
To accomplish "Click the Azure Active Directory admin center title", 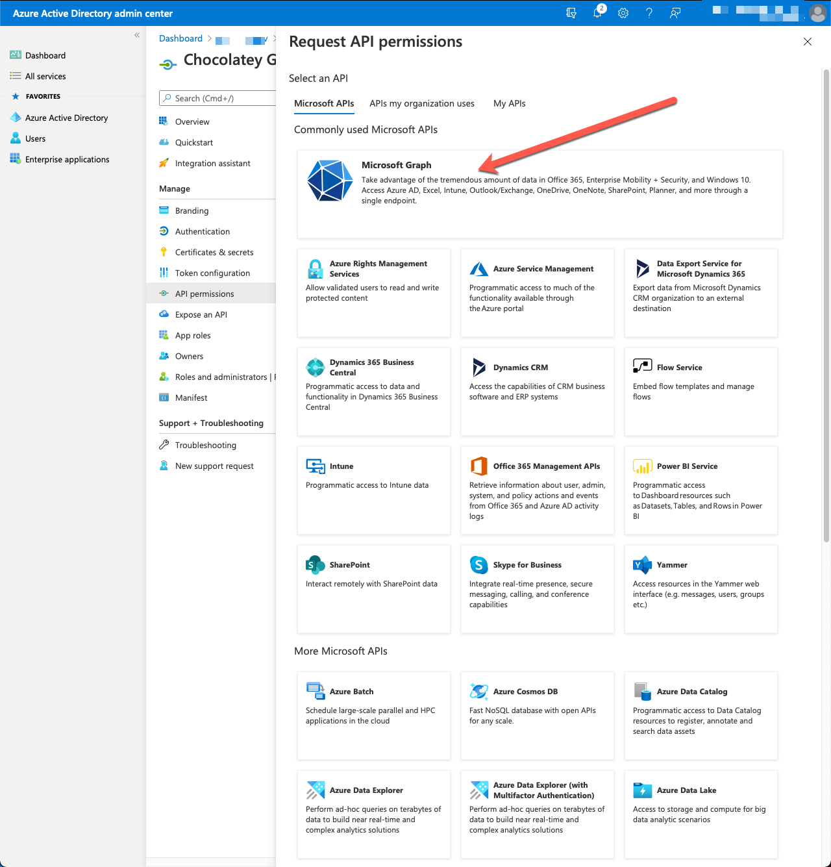I will pos(93,13).
